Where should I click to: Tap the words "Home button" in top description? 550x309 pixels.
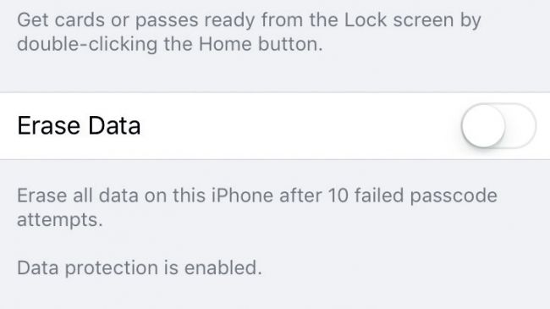pyautogui.click(x=261, y=44)
